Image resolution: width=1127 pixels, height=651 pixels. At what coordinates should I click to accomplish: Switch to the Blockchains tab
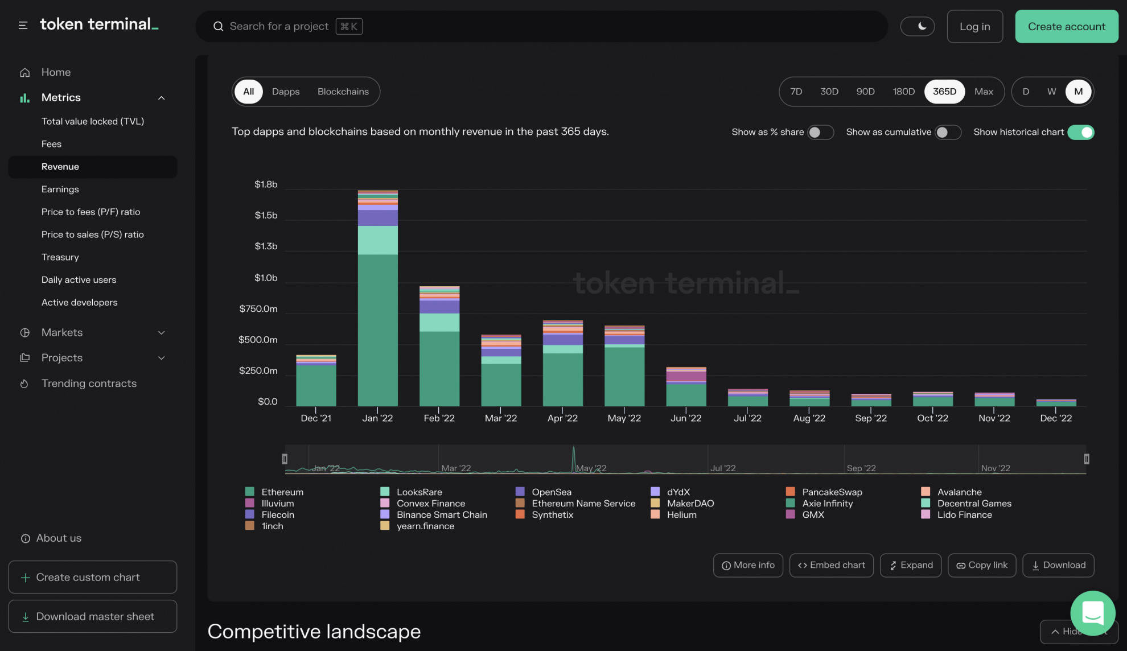(x=343, y=92)
